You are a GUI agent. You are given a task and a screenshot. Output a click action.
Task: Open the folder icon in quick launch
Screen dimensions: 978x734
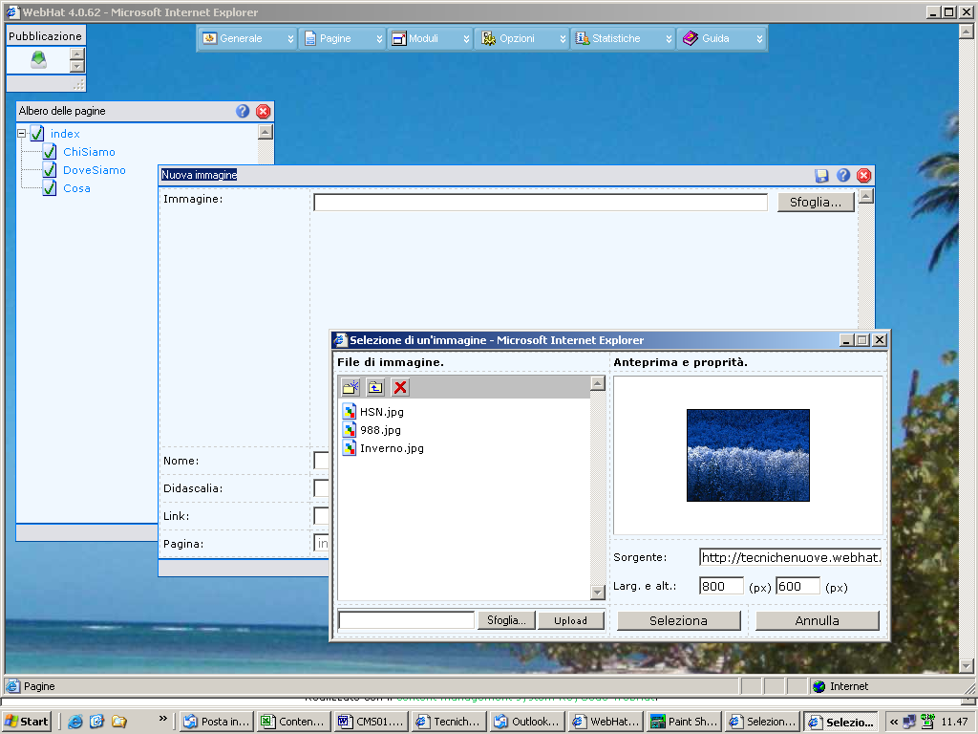click(x=119, y=722)
